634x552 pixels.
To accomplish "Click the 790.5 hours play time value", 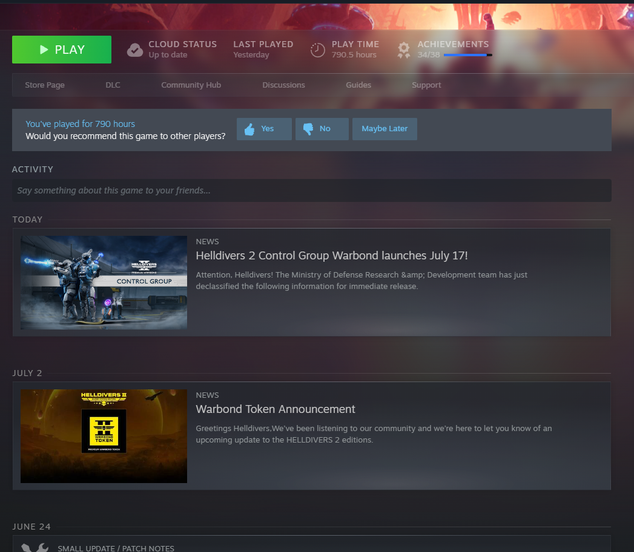I will 354,55.
